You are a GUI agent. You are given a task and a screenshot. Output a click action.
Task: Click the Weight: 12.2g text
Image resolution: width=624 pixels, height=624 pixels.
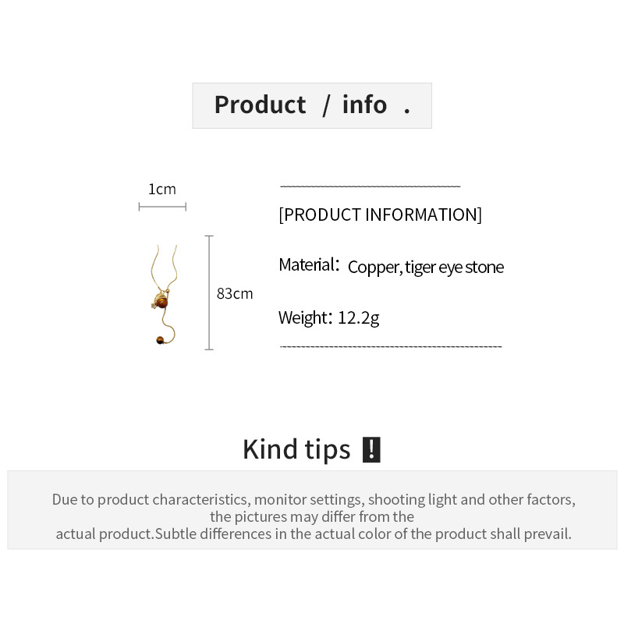pyautogui.click(x=328, y=318)
